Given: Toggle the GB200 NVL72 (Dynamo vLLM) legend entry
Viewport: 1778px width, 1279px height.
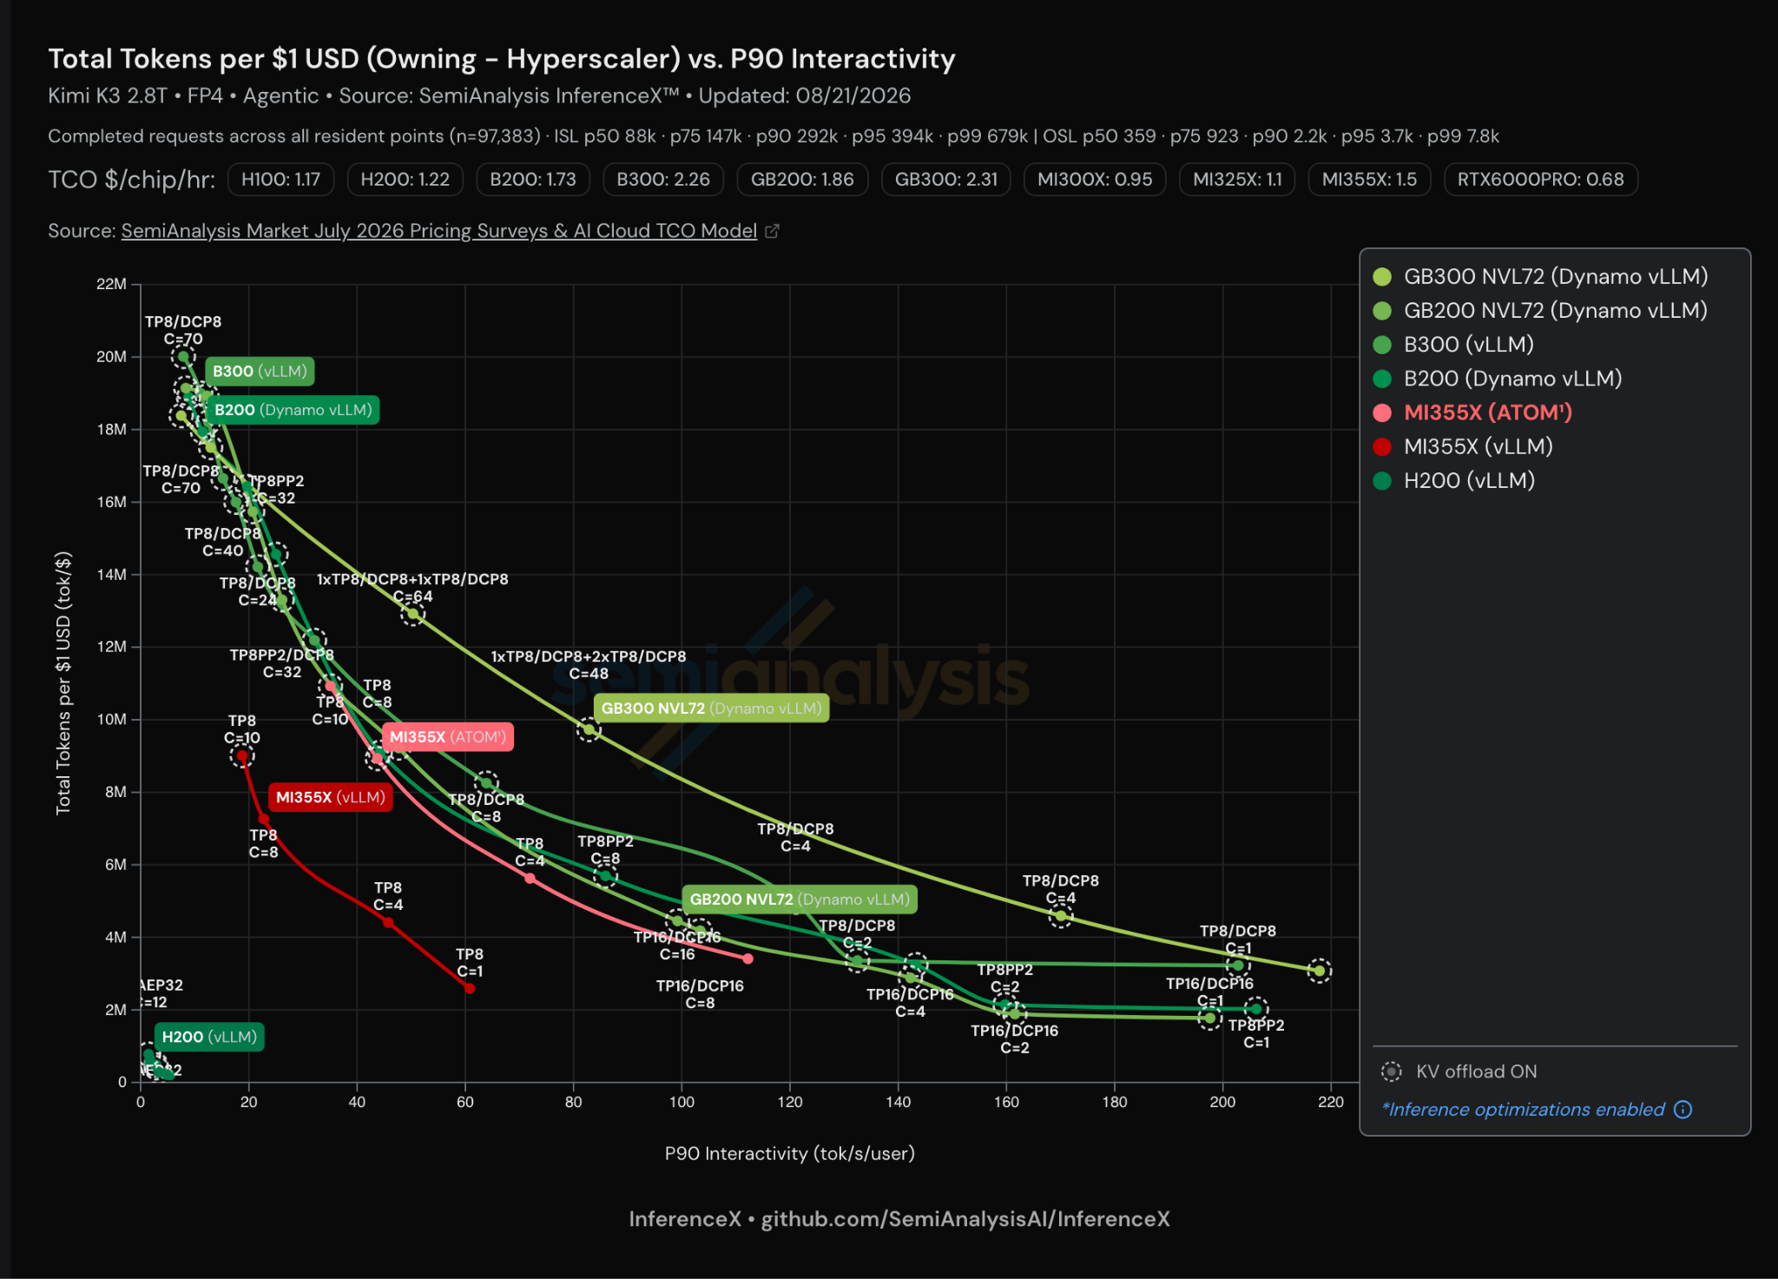Looking at the screenshot, I should pos(1540,310).
